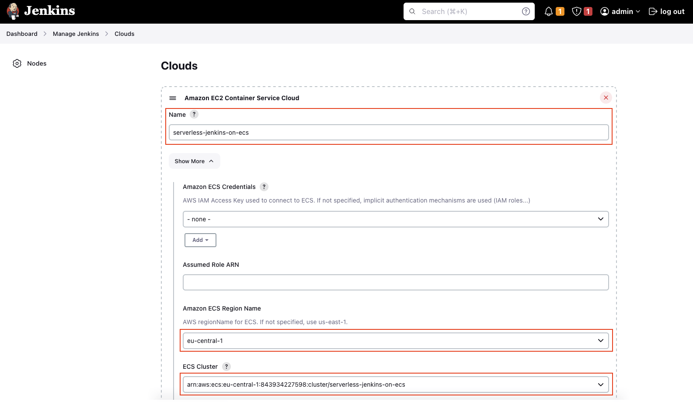Go to Dashboard breadcrumb

(x=22, y=34)
